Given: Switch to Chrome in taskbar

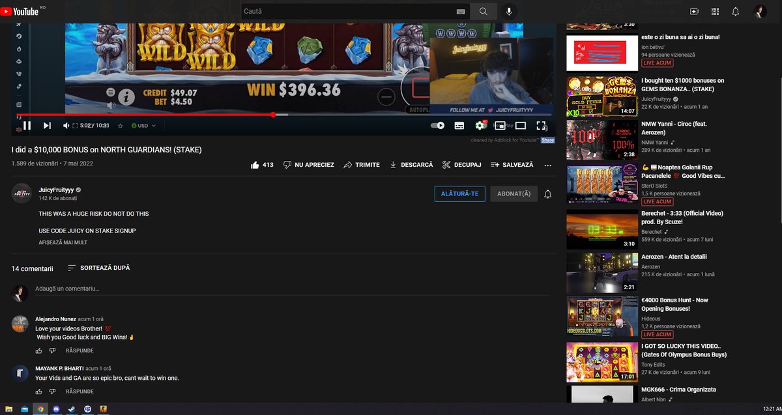Looking at the screenshot, I should coord(40,409).
